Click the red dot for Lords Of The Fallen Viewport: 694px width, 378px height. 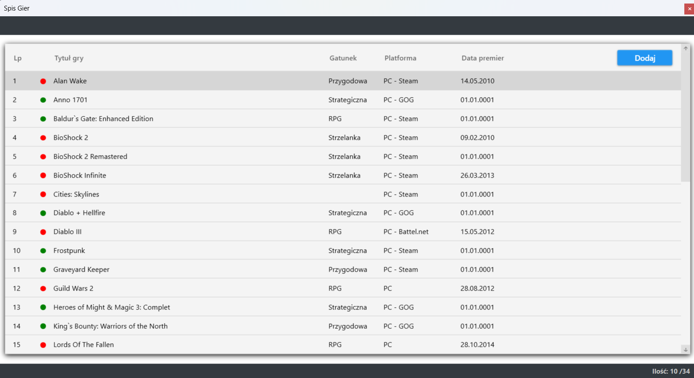click(43, 345)
